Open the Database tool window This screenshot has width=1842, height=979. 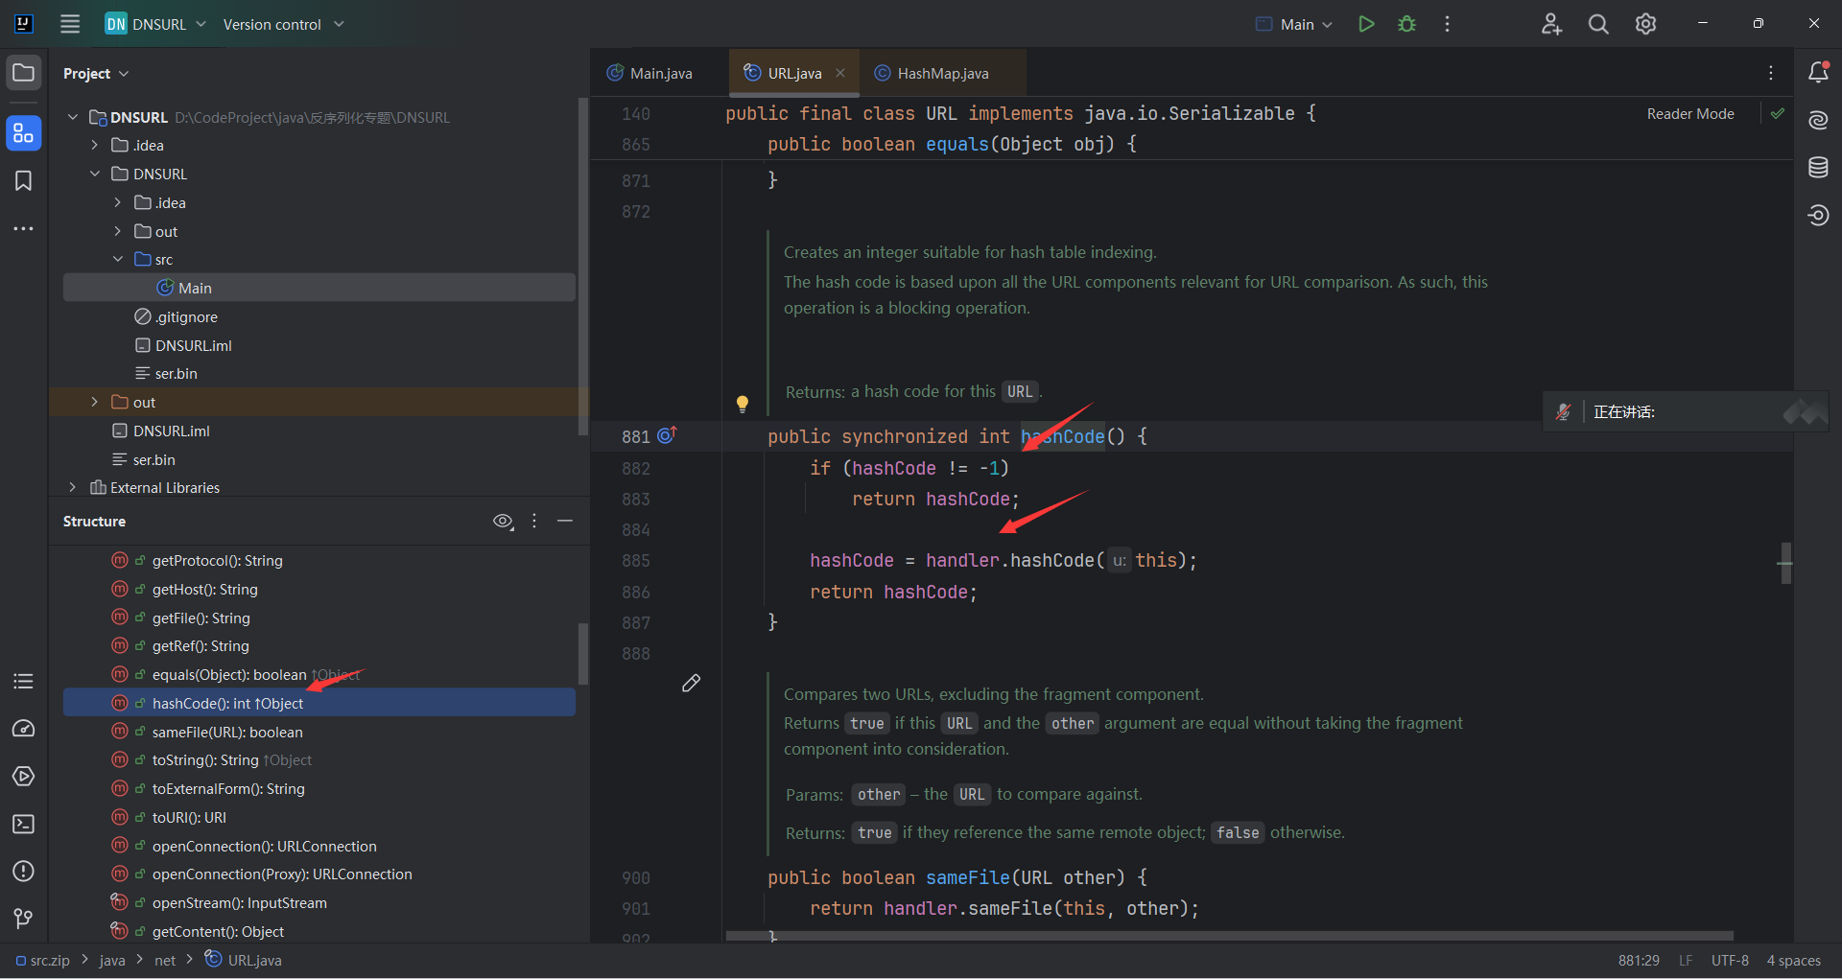point(1818,168)
